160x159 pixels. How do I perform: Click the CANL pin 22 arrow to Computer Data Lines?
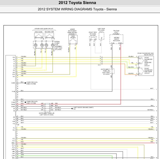(x=25, y=102)
